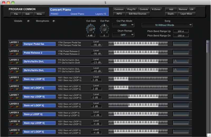Viewport: 211px width, 137px height.
Task: Toggle the Globals switch
Action: 28,21
